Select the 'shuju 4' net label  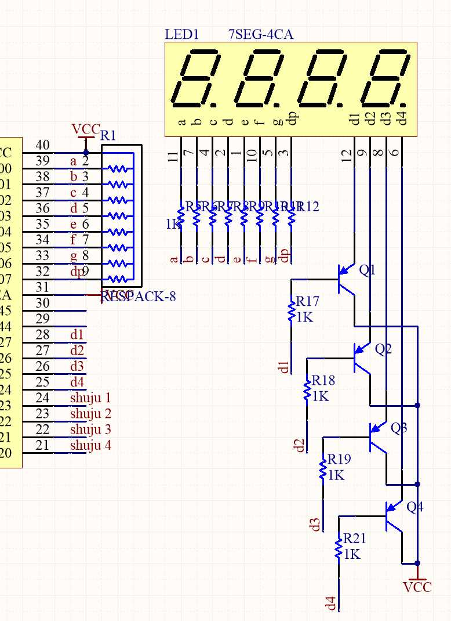pyautogui.click(x=90, y=446)
